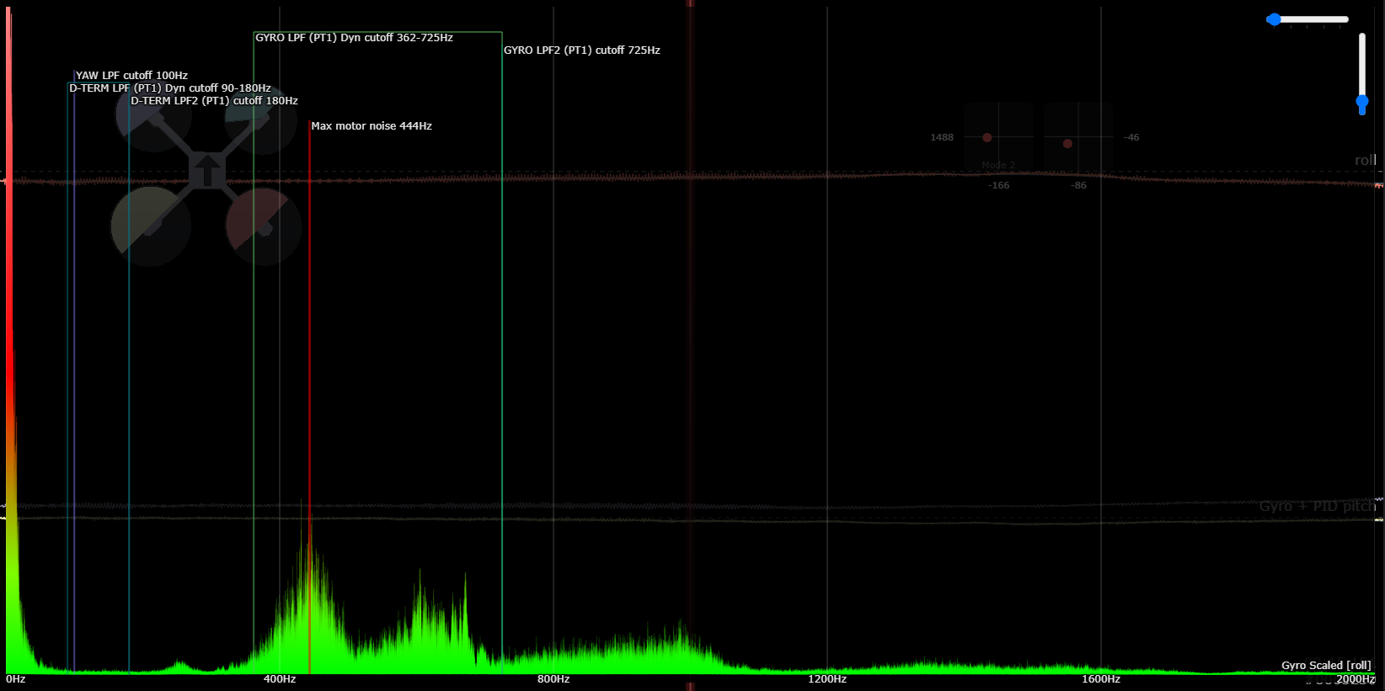Click the craft center up-arrow icon
1385x691 pixels.
[206, 170]
